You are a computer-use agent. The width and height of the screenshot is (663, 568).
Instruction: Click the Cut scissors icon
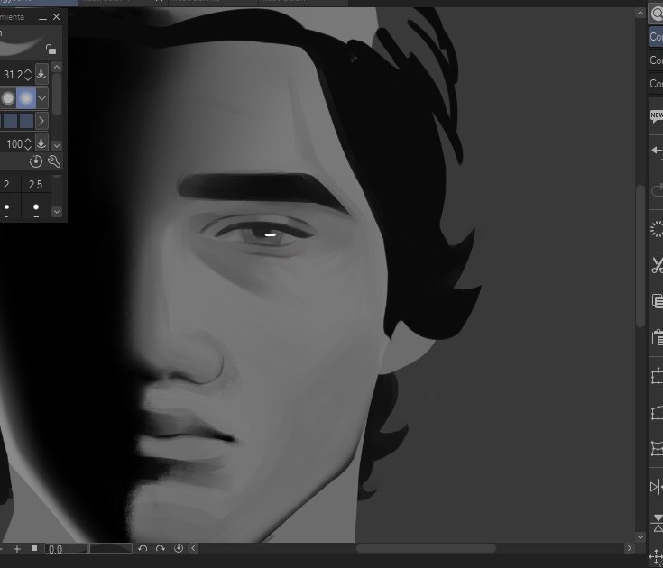(657, 265)
